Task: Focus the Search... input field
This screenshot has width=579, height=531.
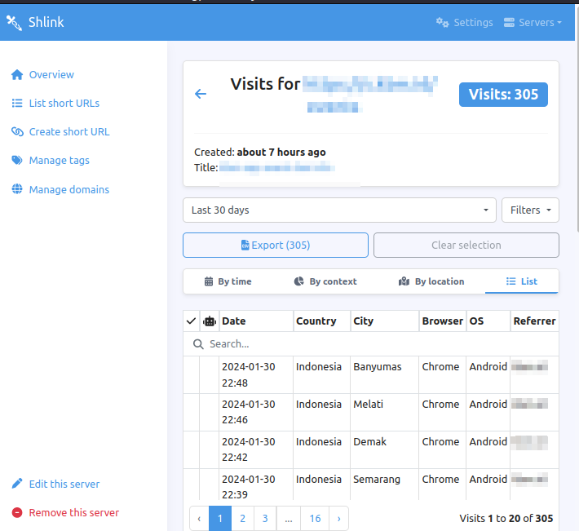Action: [x=371, y=344]
